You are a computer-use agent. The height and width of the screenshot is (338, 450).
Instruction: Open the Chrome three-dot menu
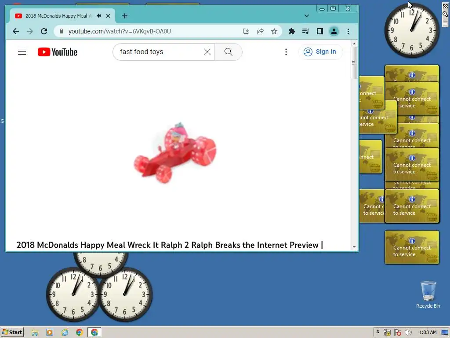pyautogui.click(x=348, y=31)
